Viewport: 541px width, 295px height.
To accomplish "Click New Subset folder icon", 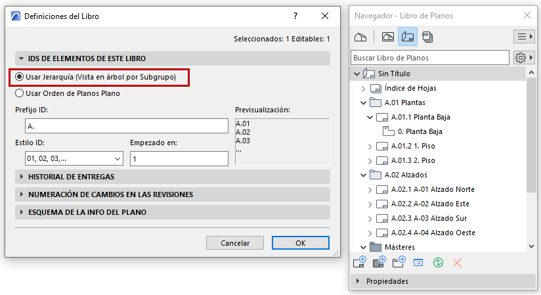I will coord(399,263).
